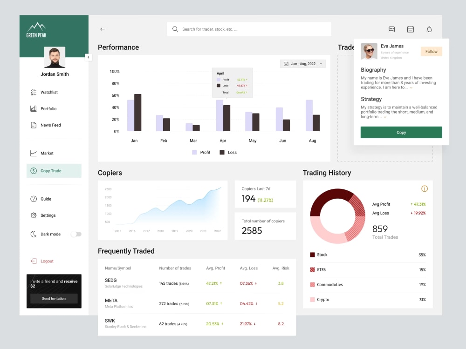Screen dimensions: 466x349
Task: Click the META row symbol
Action: [111, 300]
